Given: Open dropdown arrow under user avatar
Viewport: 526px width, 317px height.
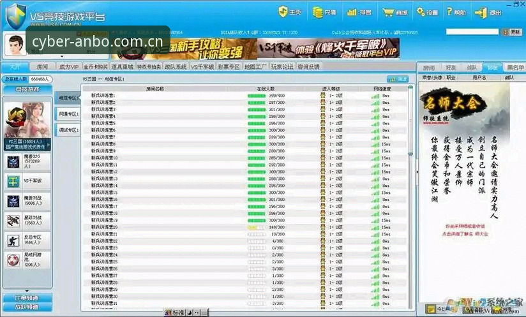Looking at the screenshot, I should pyautogui.click(x=62, y=56).
